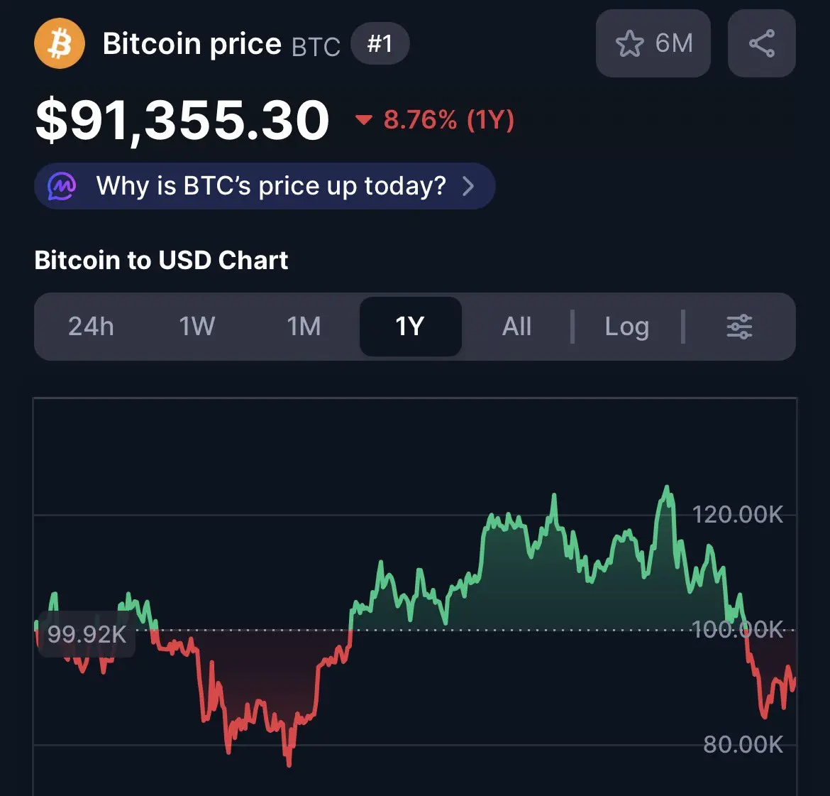The height and width of the screenshot is (796, 830).
Task: Click the purple AI chat bubble icon
Action: point(62,186)
